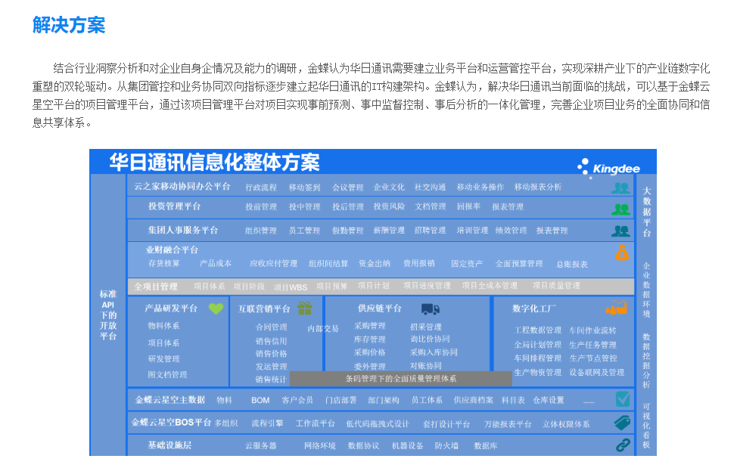Click 组织管理 in the HR row
This screenshot has height=468, width=737.
point(261,231)
